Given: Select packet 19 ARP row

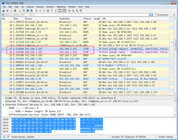Looking at the screenshot, I should 85,22.
